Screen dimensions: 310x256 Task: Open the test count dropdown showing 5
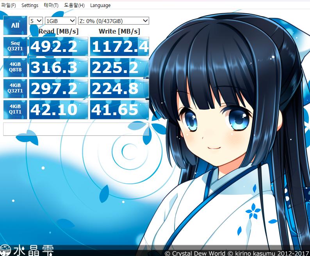(x=36, y=21)
